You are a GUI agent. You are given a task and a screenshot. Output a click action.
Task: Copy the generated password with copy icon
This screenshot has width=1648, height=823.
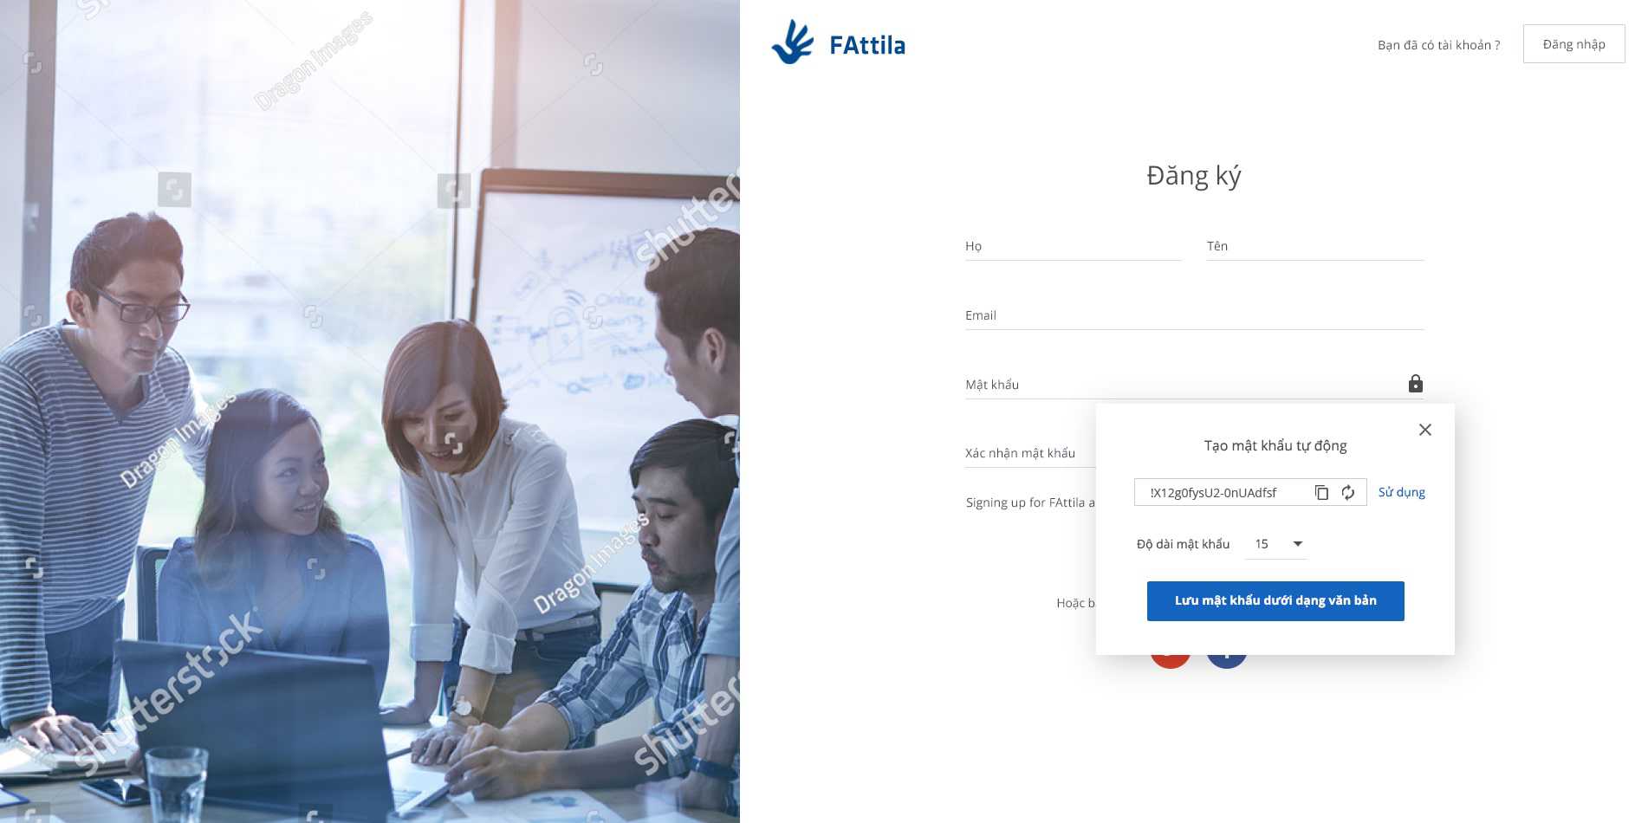(x=1321, y=492)
